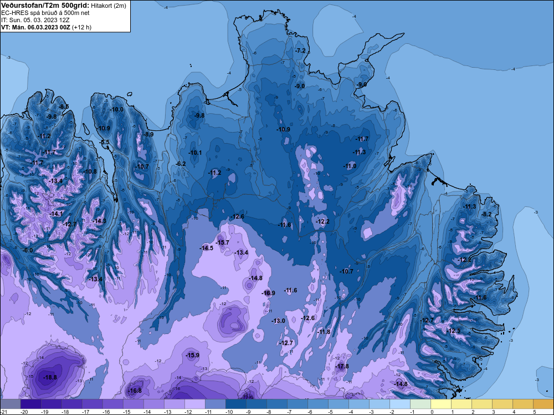Click the legend color swatch labeled -10
The height and width of the screenshot is (415, 554).
coord(235,404)
